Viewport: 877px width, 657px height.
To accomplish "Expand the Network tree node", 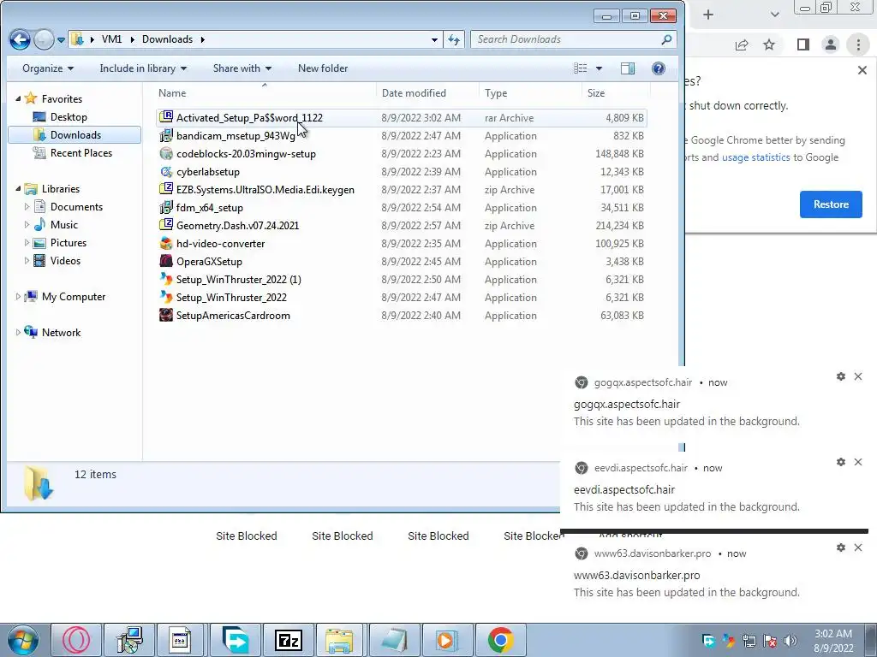I will tap(18, 333).
